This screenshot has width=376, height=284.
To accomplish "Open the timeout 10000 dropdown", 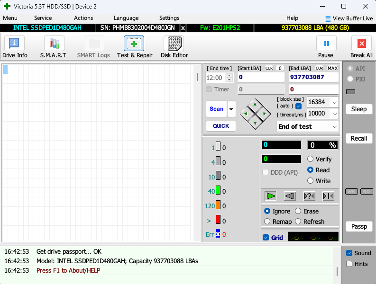I will tap(335, 114).
